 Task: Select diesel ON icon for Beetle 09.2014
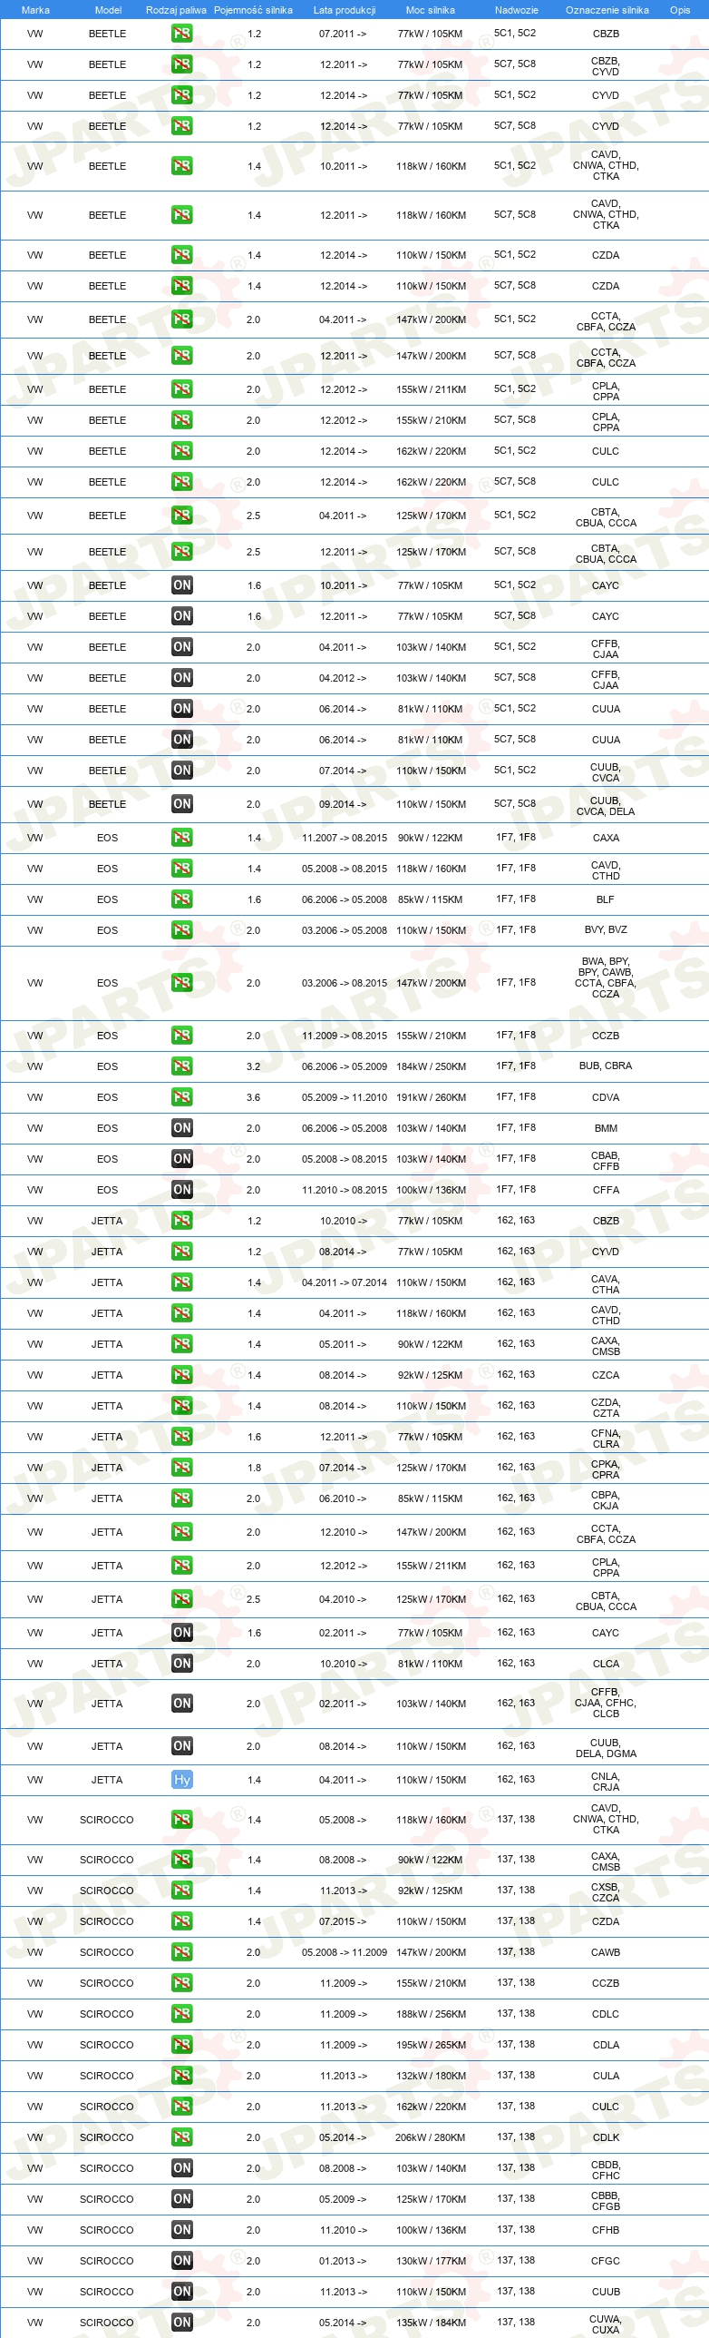(182, 804)
